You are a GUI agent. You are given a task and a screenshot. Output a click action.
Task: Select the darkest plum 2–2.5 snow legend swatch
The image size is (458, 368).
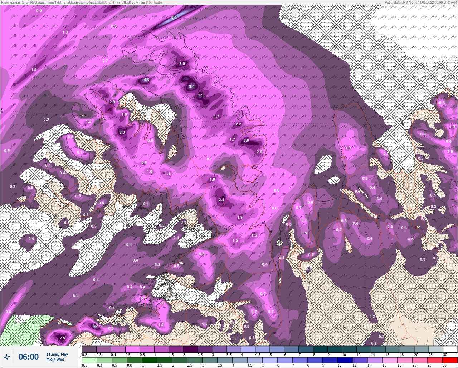(190, 349)
